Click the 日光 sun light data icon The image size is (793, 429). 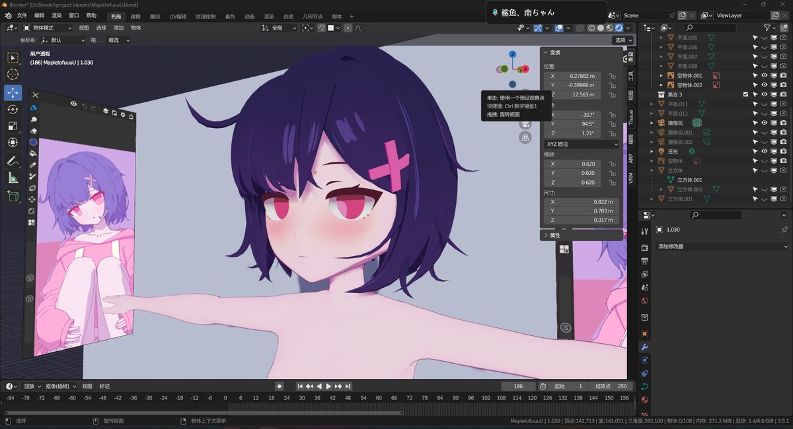coord(692,151)
